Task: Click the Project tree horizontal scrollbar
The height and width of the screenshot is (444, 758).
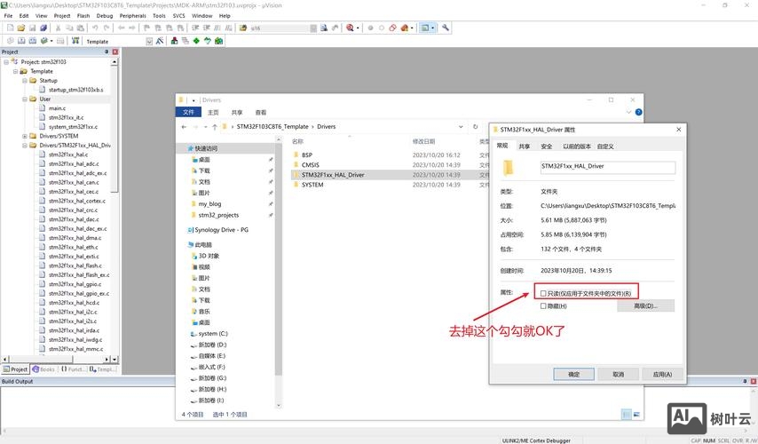Action: (41, 360)
